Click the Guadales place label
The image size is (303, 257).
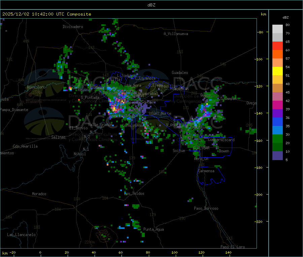(x=180, y=73)
